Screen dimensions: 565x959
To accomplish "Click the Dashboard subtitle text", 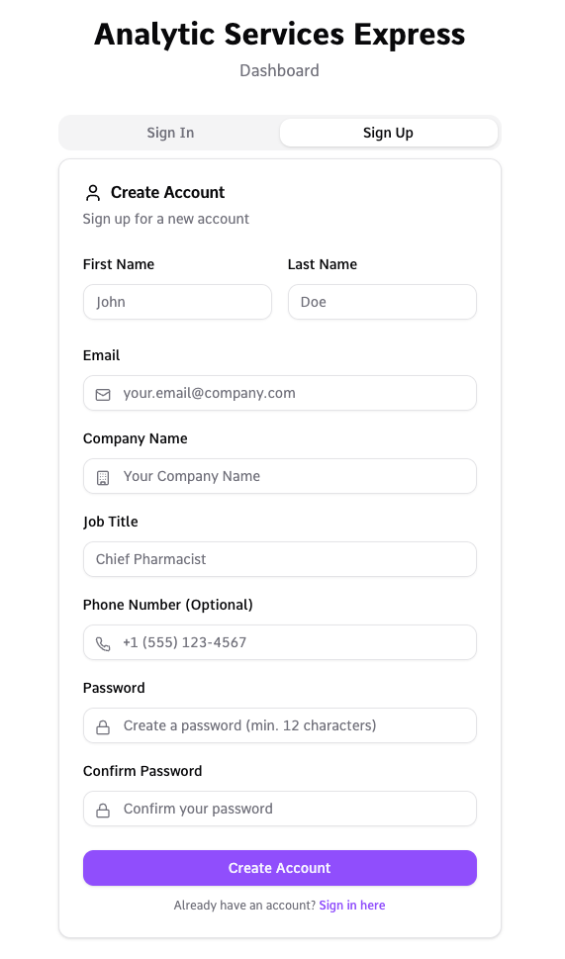I will click(x=279, y=70).
